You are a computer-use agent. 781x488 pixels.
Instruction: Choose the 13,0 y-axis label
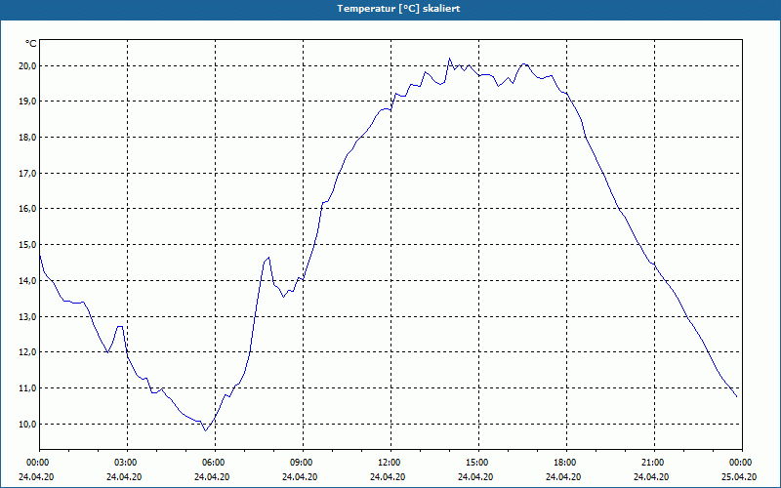pos(27,316)
